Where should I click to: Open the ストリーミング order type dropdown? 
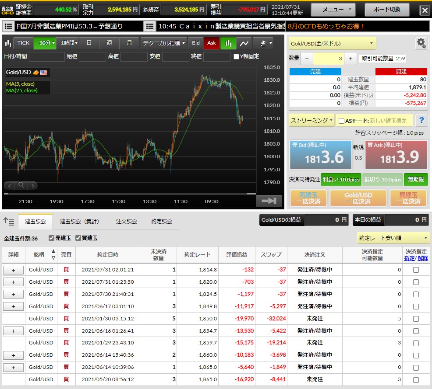point(312,120)
